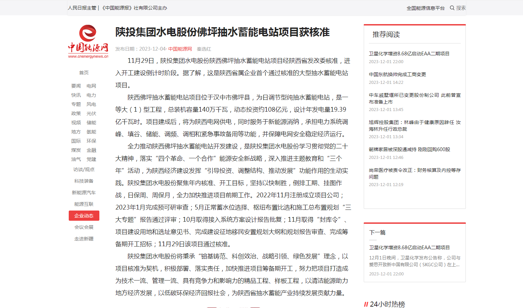
Task: Open recommended article about 卫星化学增资8.68亿
Action: [x=409, y=54]
